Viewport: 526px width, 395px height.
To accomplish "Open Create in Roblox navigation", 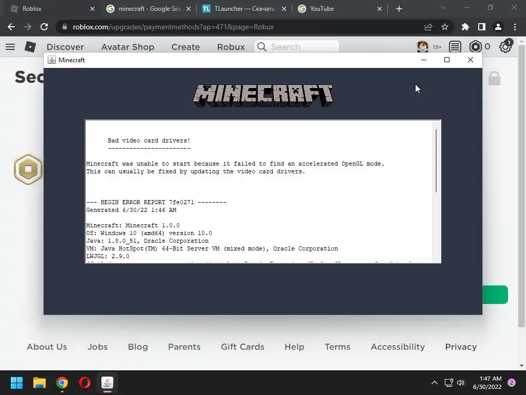I will 185,47.
